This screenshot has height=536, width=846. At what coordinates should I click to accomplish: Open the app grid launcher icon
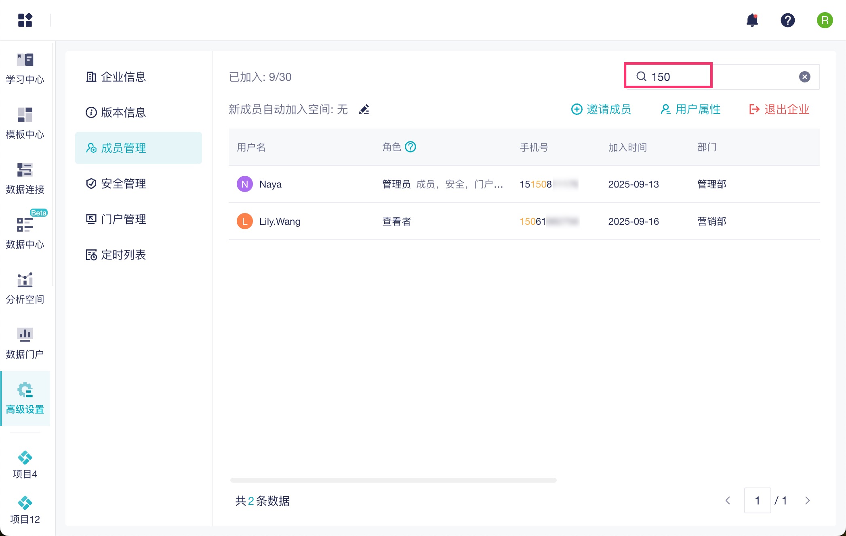(x=25, y=20)
